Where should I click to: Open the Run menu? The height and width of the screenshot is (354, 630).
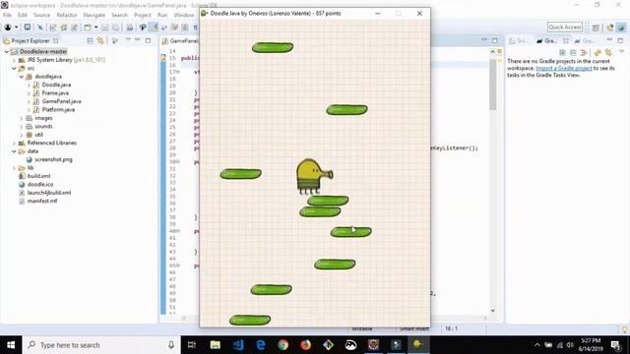tap(162, 15)
